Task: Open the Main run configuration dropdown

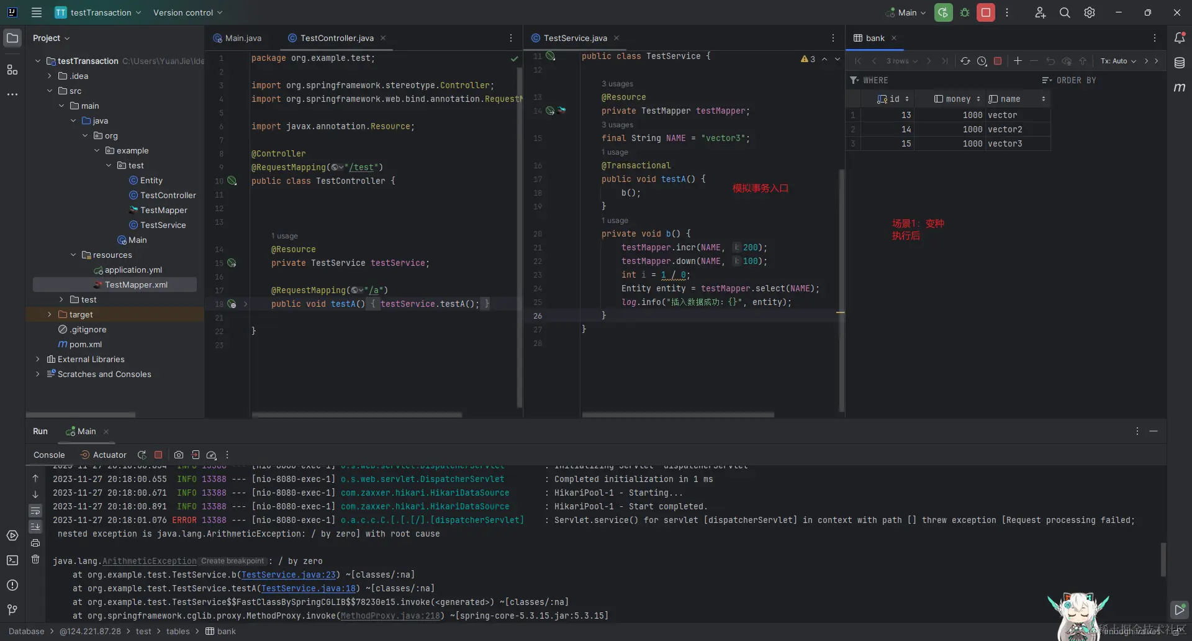Action: [906, 12]
